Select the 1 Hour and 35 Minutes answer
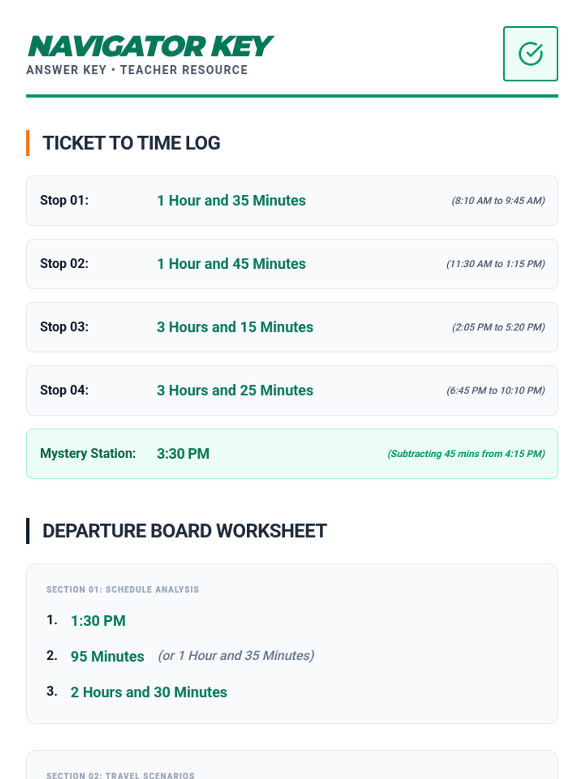This screenshot has width=584, height=779. tap(231, 201)
